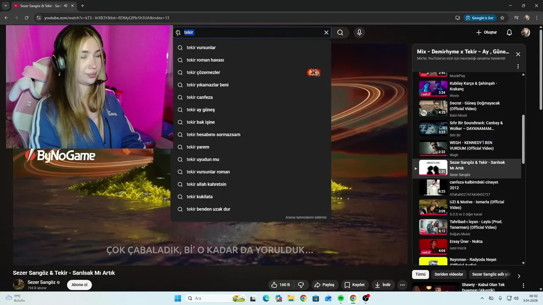The width and height of the screenshot is (543, 305).
Task: Open Spotify from the taskbar
Action: [341, 298]
